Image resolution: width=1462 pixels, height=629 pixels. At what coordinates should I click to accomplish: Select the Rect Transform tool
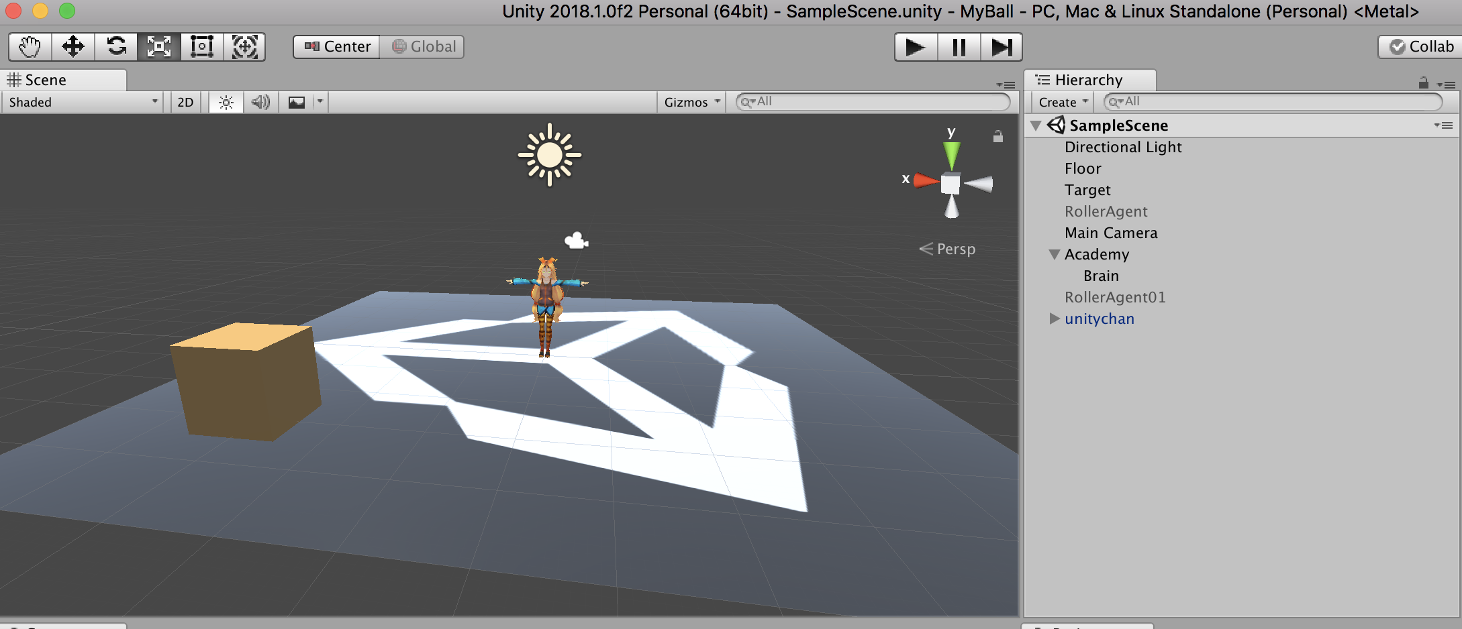(x=202, y=47)
